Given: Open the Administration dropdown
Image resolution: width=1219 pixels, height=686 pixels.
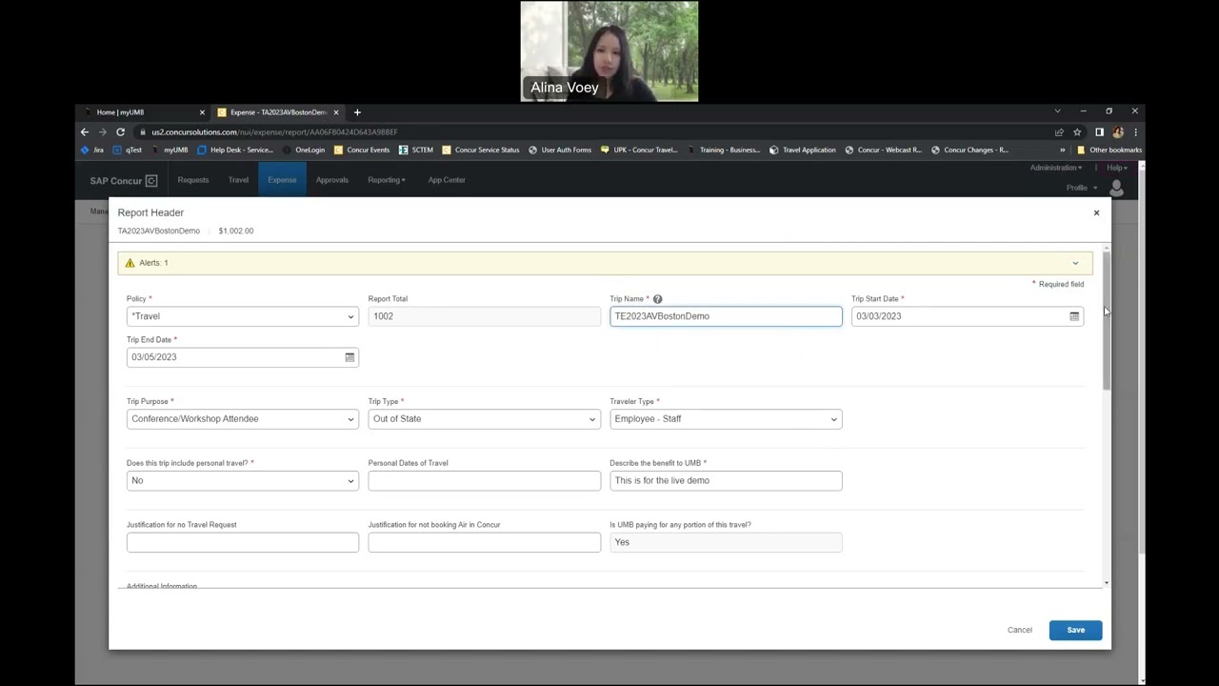Looking at the screenshot, I should (x=1055, y=168).
